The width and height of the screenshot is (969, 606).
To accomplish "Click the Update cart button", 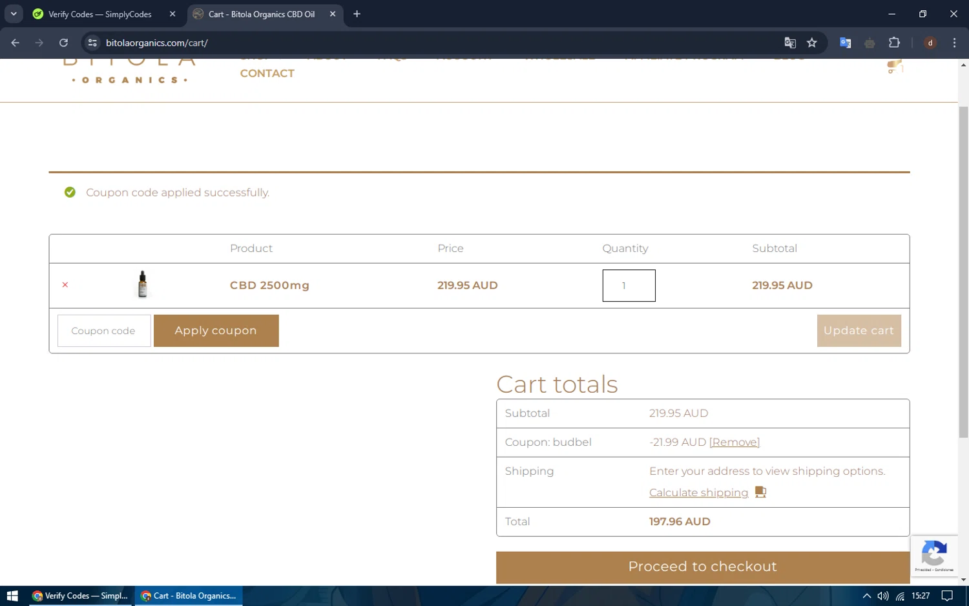I will coord(859,331).
